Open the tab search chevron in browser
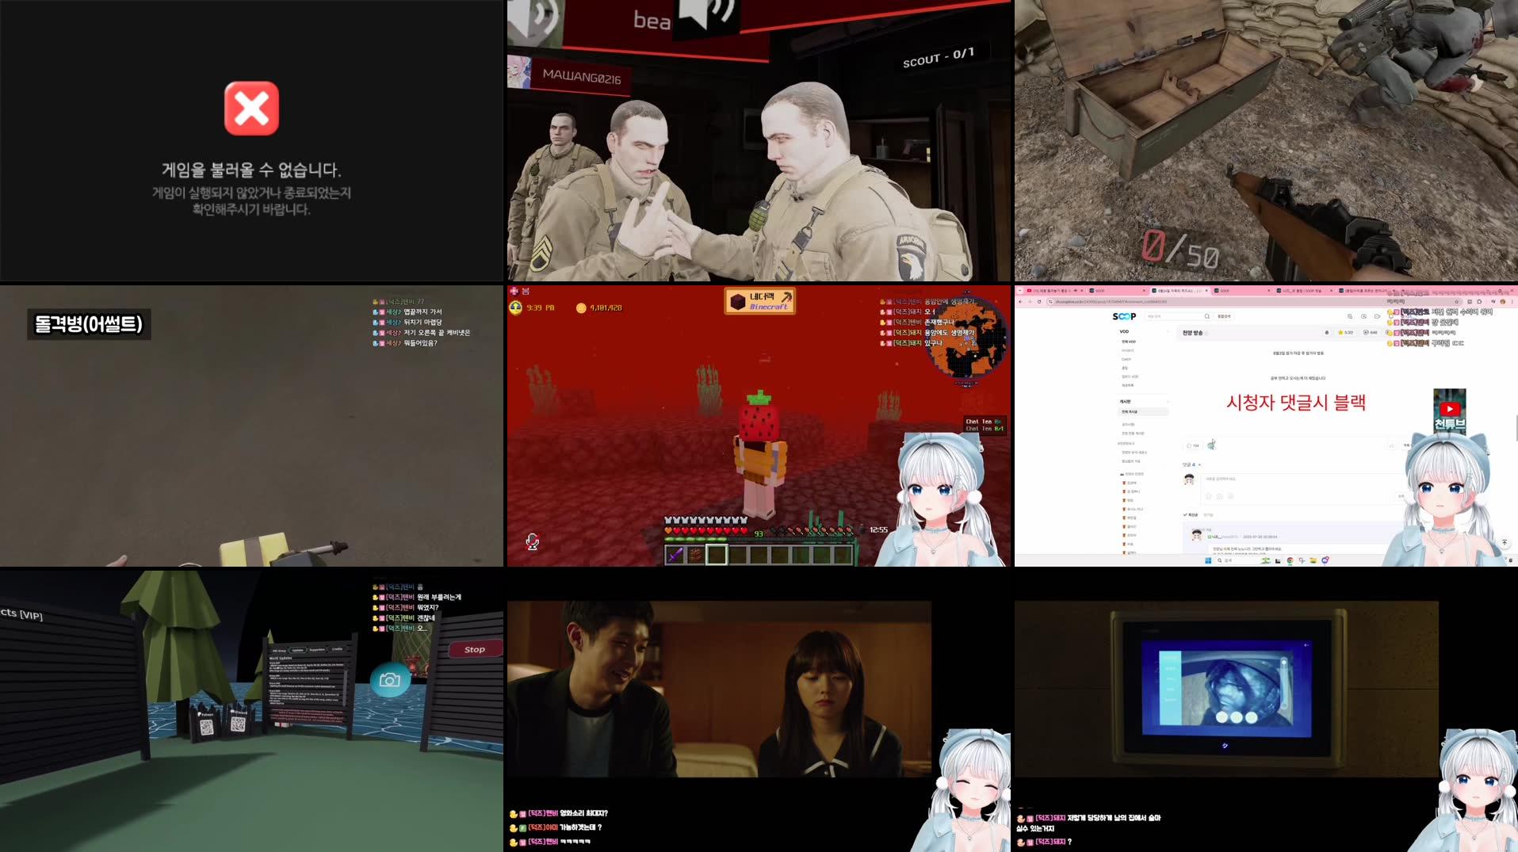 [1022, 291]
